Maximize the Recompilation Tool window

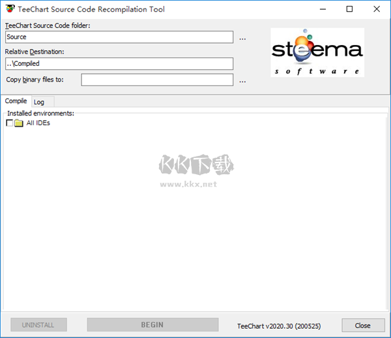[x=349, y=9]
